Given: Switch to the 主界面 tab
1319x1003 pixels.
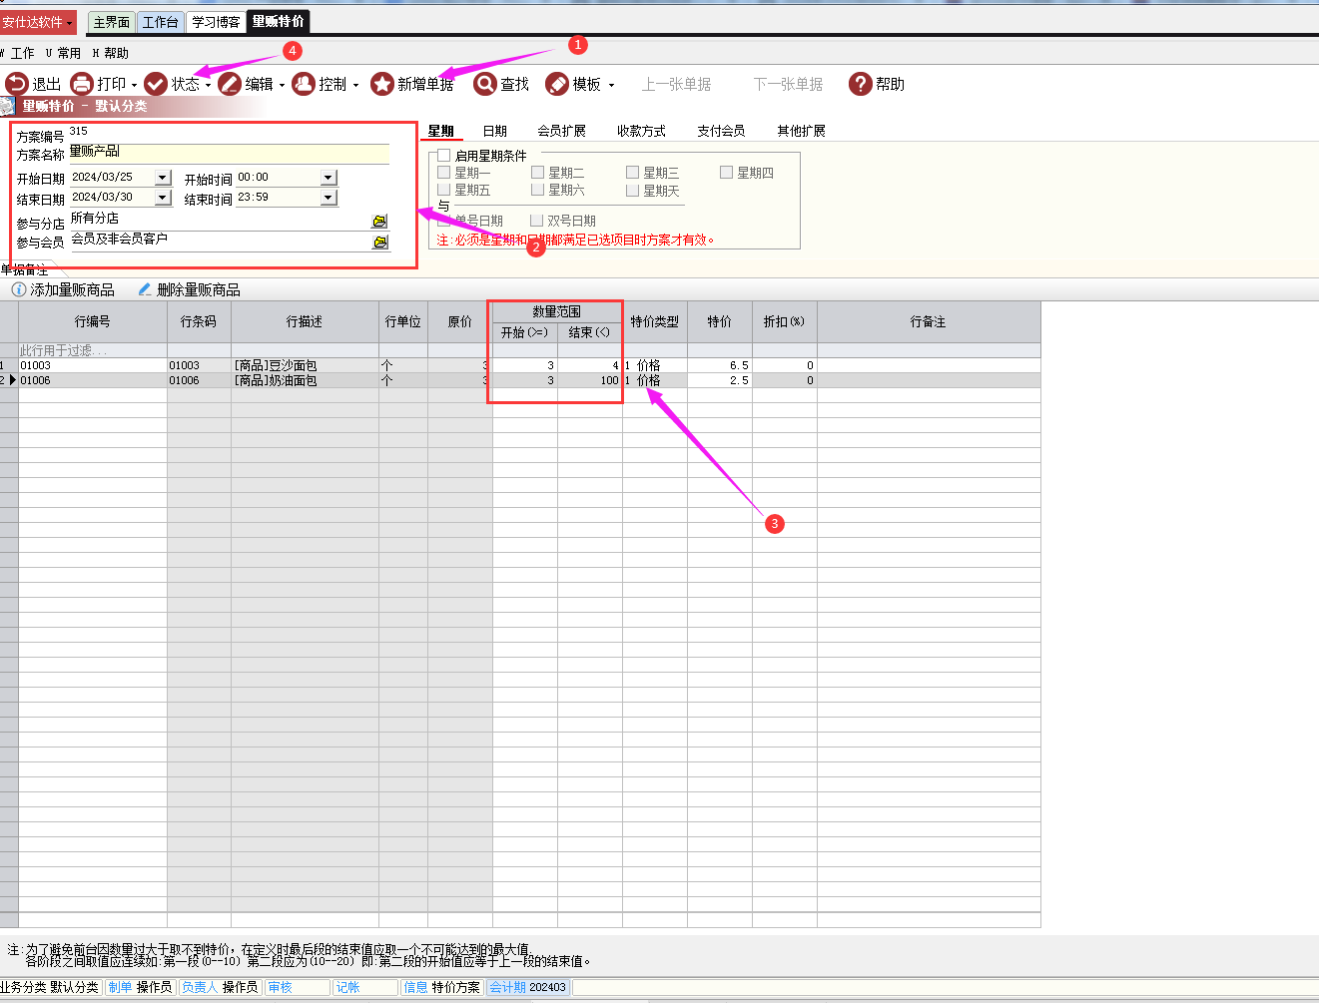Looking at the screenshot, I should tap(111, 22).
